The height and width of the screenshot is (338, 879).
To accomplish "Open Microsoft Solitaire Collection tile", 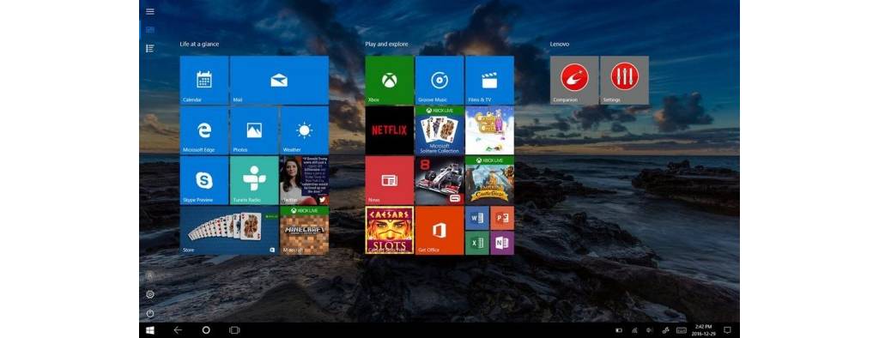I will pos(439,130).
